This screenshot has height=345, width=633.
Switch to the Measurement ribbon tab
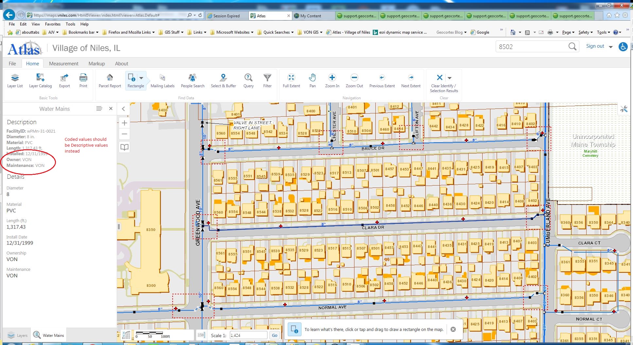pos(64,64)
